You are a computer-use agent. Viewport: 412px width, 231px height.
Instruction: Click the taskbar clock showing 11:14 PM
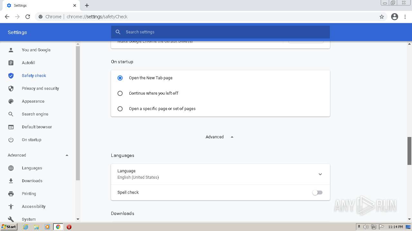pyautogui.click(x=395, y=227)
